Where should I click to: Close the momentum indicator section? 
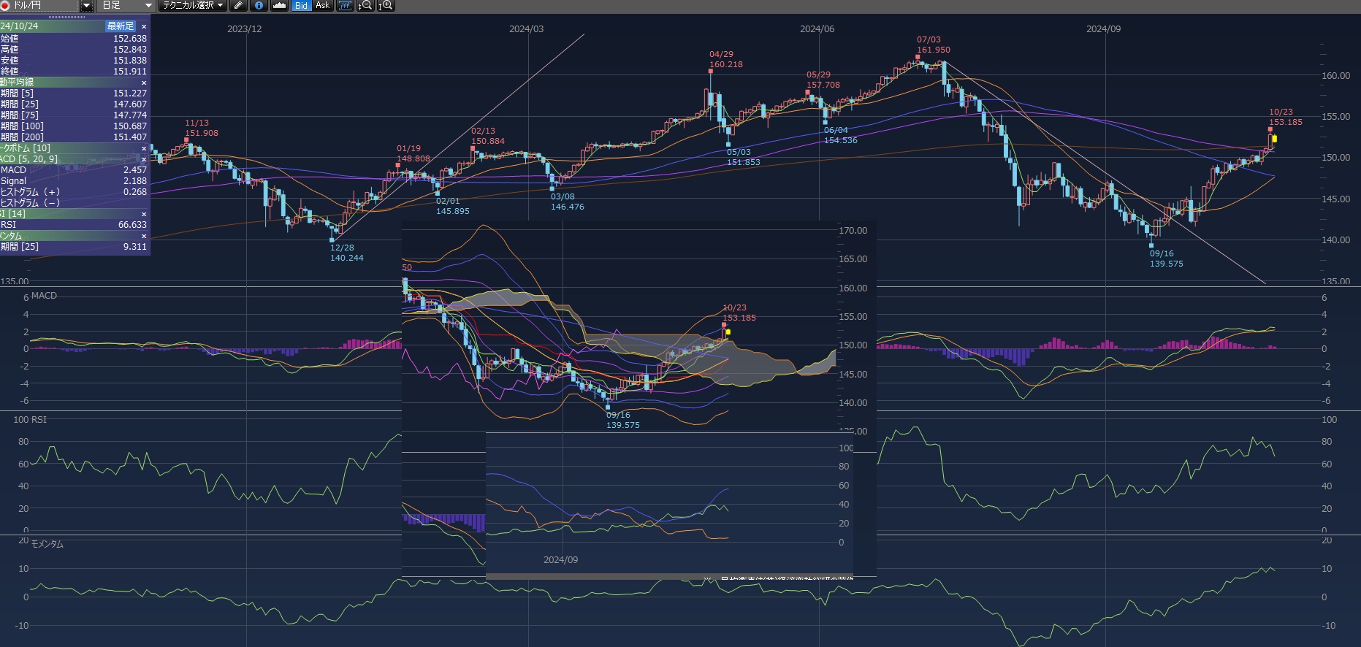click(144, 236)
